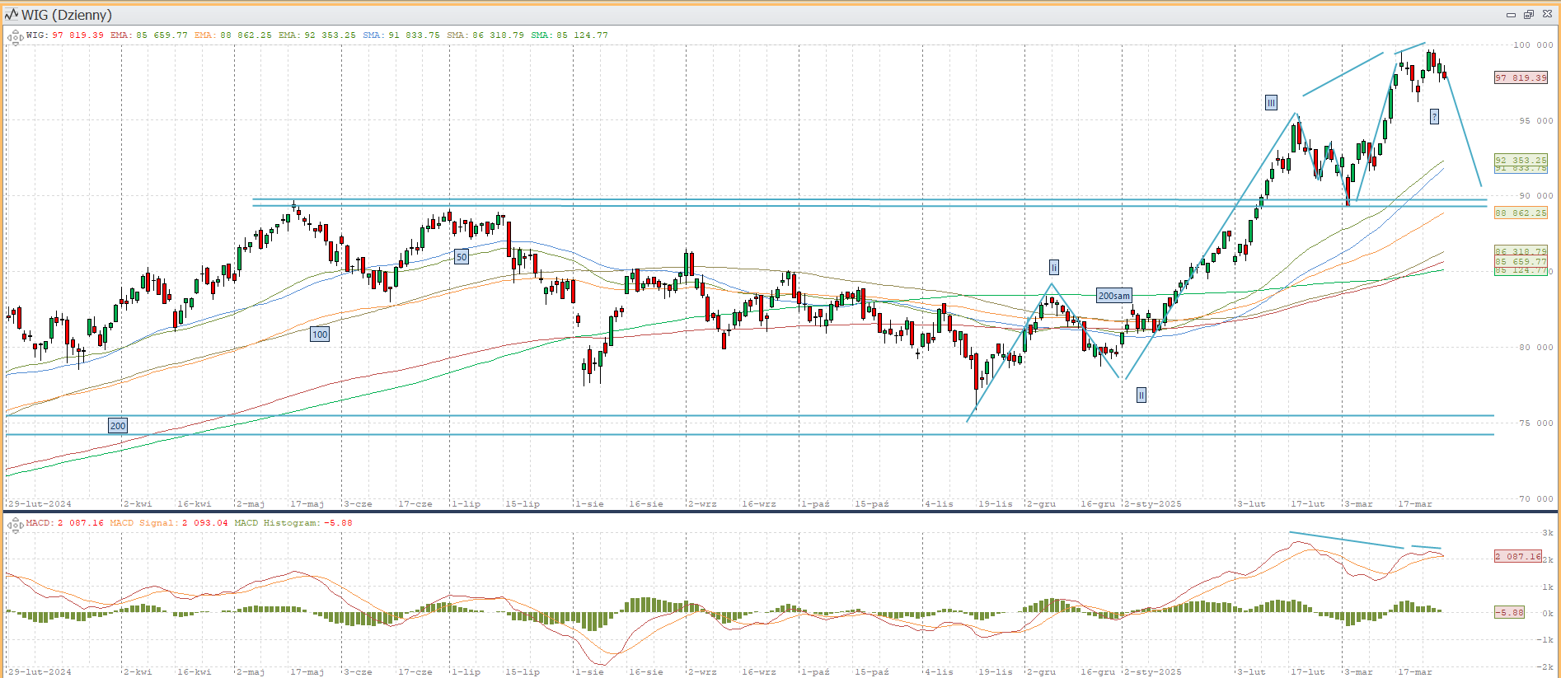Minimize the WIG chart window
1561x678 pixels.
(1511, 15)
